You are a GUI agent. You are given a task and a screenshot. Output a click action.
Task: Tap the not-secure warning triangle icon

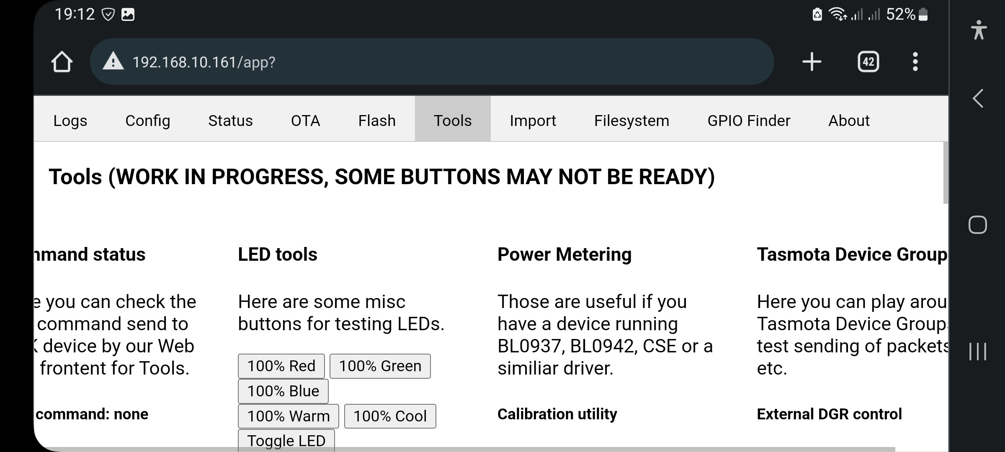(x=113, y=62)
